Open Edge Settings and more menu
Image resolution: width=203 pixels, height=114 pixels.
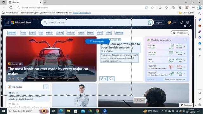pyautogui.click(x=193, y=8)
